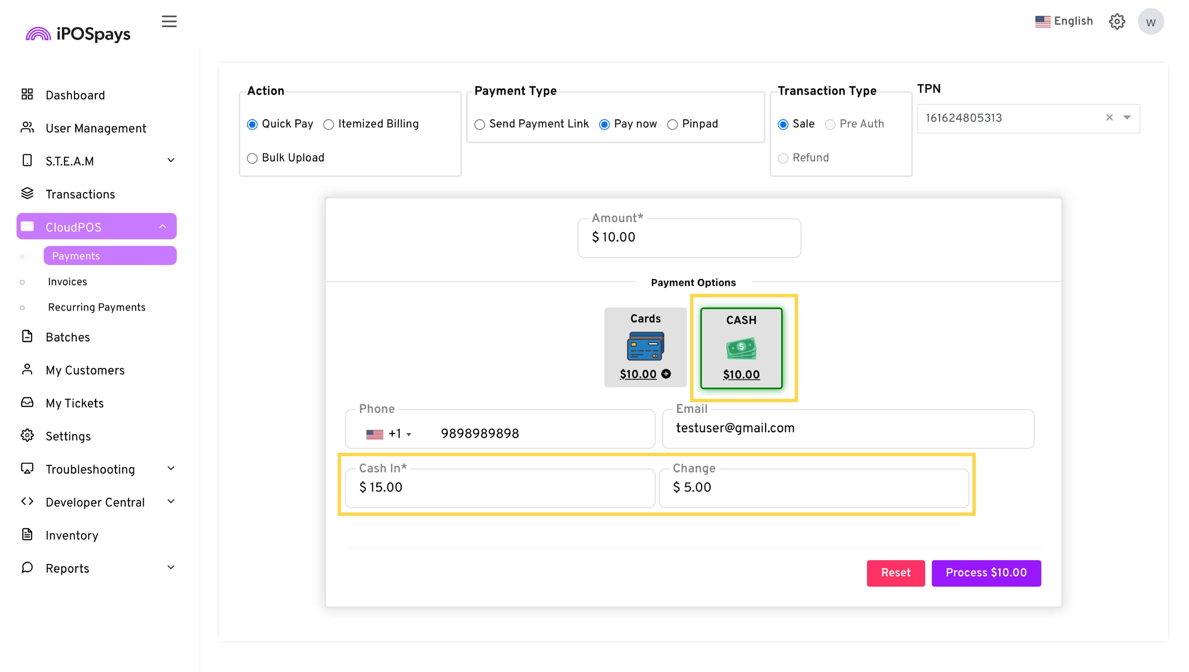Image resolution: width=1189 pixels, height=672 pixels.
Task: Click the Settings gear icon in sidebar
Action: point(27,435)
